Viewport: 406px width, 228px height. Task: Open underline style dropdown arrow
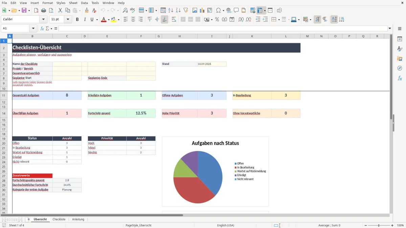97,20
